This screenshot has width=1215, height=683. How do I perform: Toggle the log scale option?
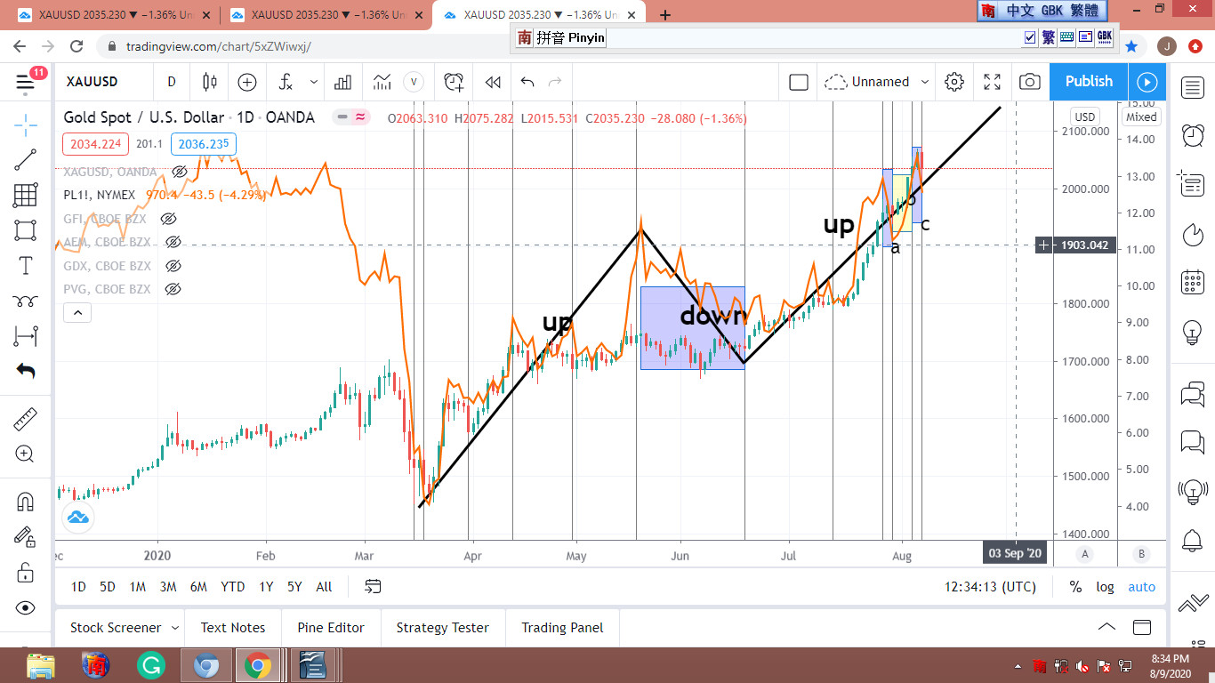tap(1105, 587)
